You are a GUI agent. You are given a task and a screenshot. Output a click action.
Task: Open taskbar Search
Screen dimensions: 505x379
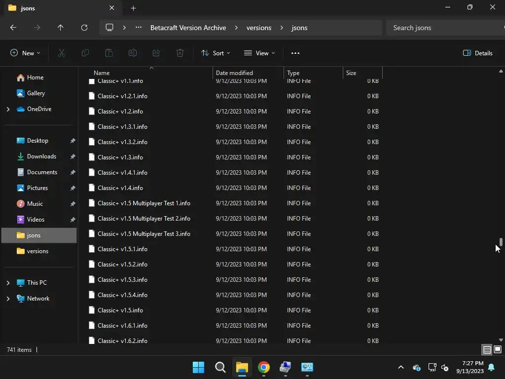(220, 367)
